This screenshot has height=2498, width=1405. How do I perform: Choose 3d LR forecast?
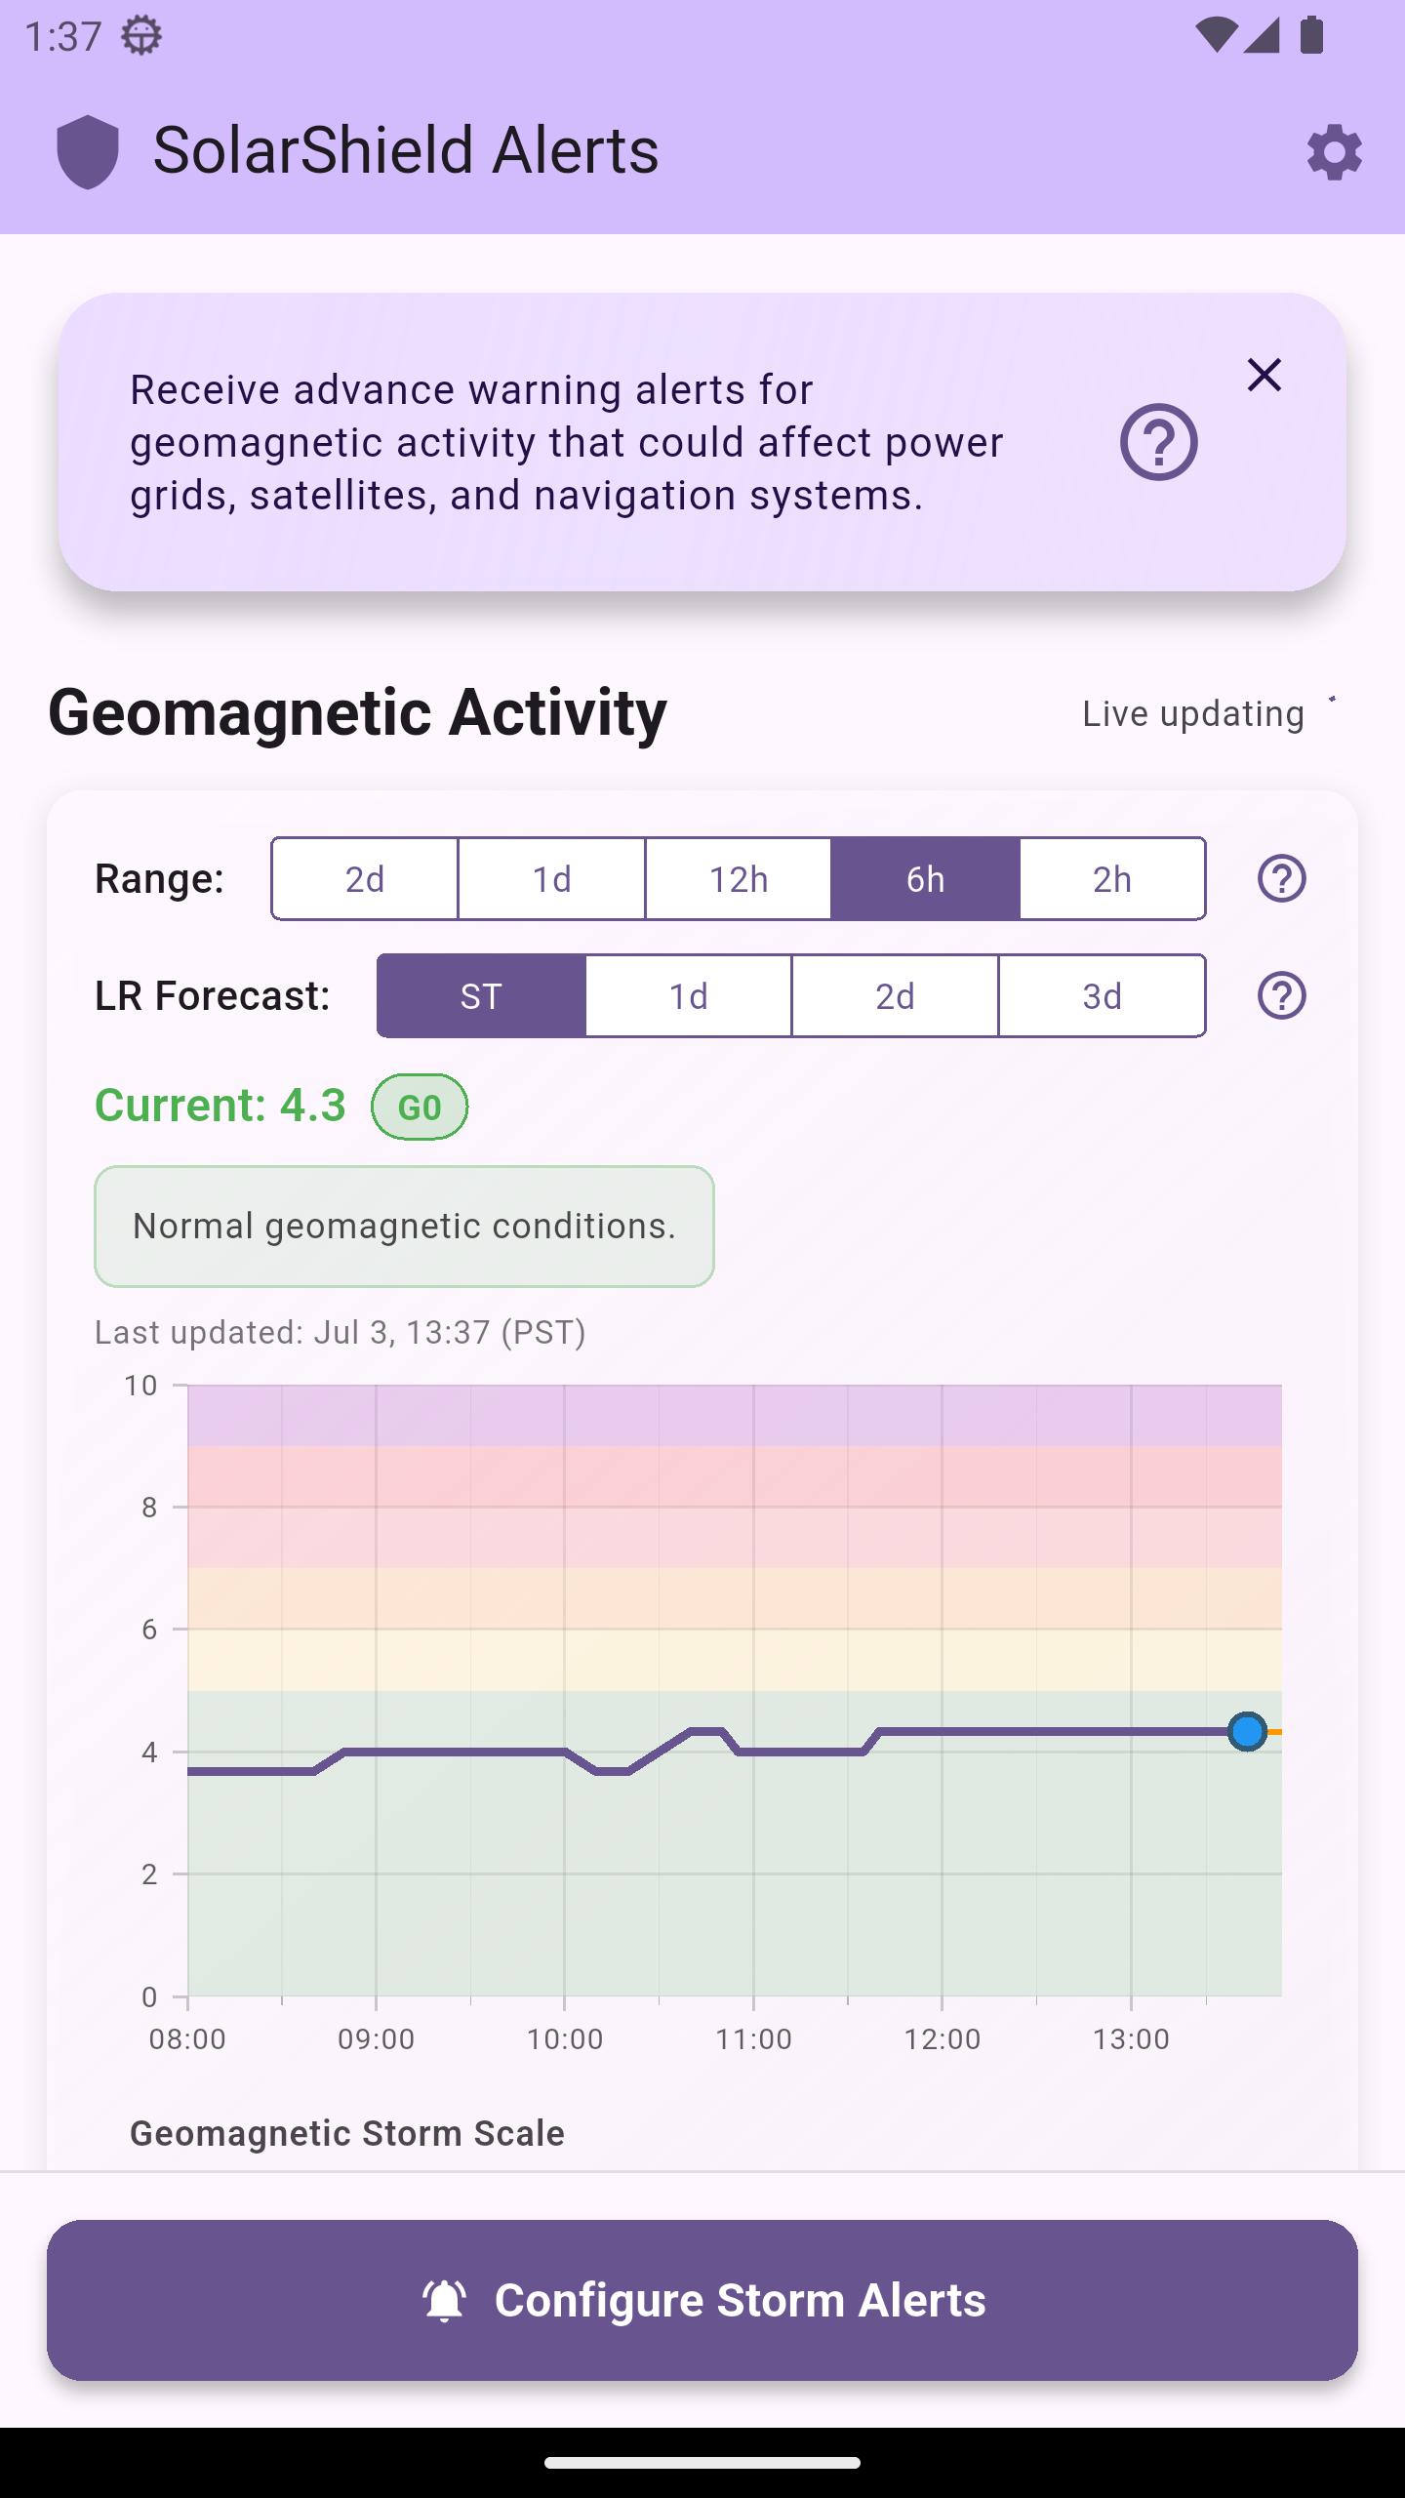click(x=1103, y=995)
